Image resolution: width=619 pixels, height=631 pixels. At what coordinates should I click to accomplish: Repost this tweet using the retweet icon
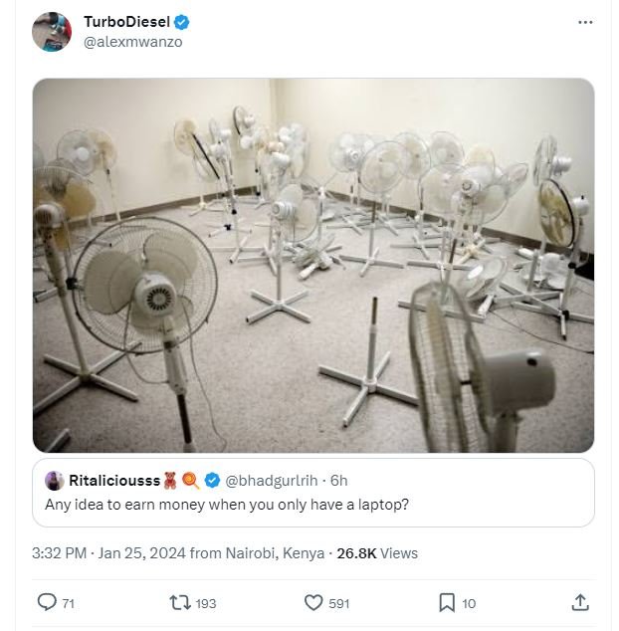[180, 602]
